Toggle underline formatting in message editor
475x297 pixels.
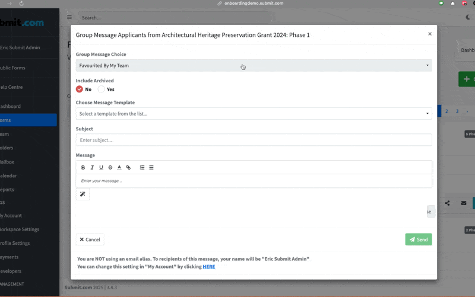click(x=101, y=167)
